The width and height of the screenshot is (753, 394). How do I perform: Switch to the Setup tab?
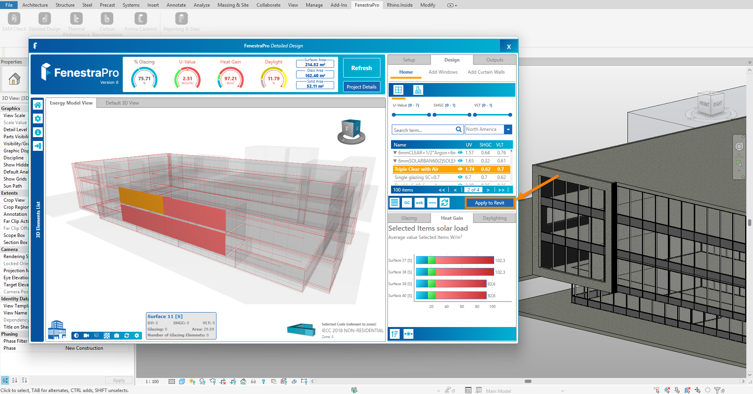(409, 60)
